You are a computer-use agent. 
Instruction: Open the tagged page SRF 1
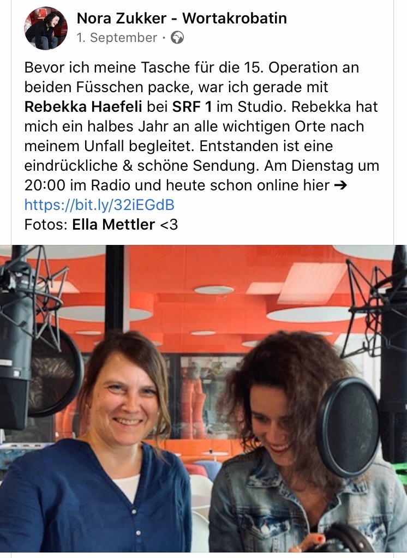[x=192, y=107]
